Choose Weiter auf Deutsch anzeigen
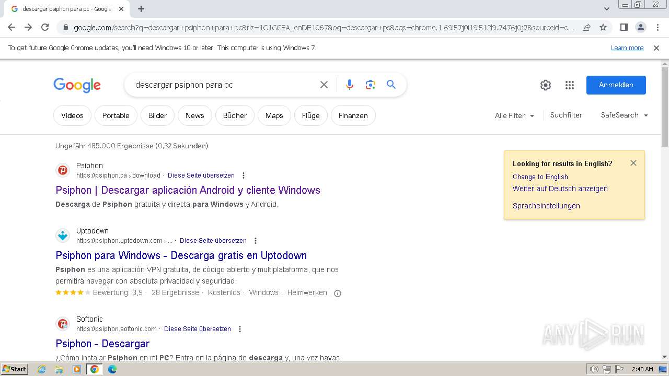The width and height of the screenshot is (669, 376). (560, 189)
